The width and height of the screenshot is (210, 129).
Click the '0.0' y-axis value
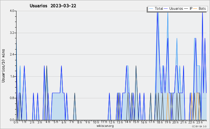(x=12, y=120)
